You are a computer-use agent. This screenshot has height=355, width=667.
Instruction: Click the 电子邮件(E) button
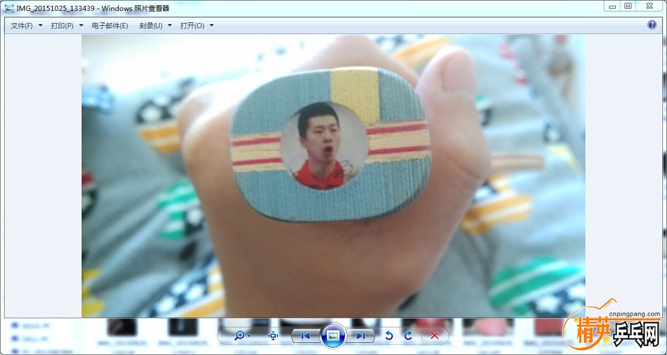[x=110, y=26]
